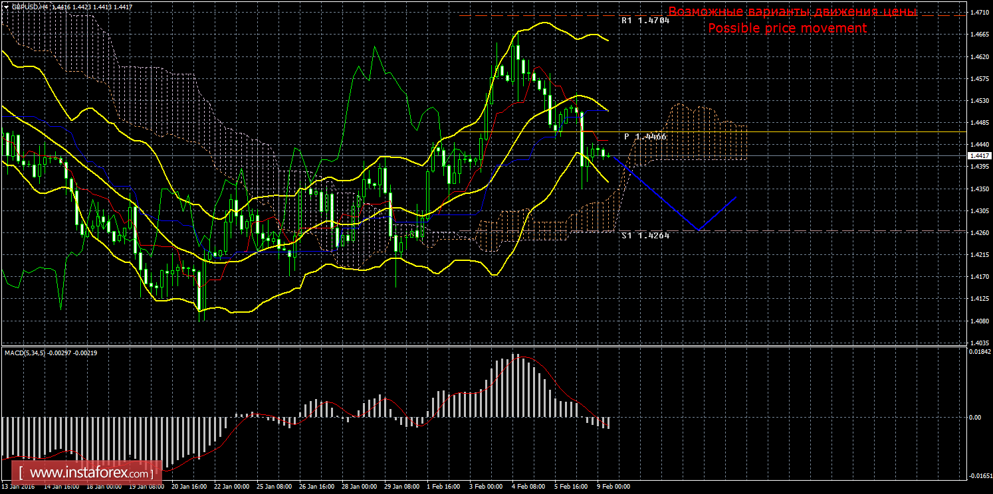Click the MACD 0.00 zero-level label
The image size is (993, 494).
974,417
